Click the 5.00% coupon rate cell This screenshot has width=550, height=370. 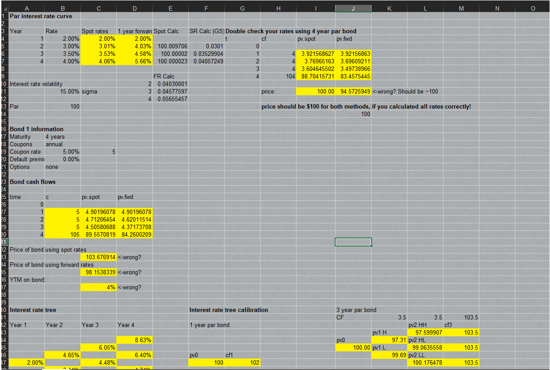point(63,152)
